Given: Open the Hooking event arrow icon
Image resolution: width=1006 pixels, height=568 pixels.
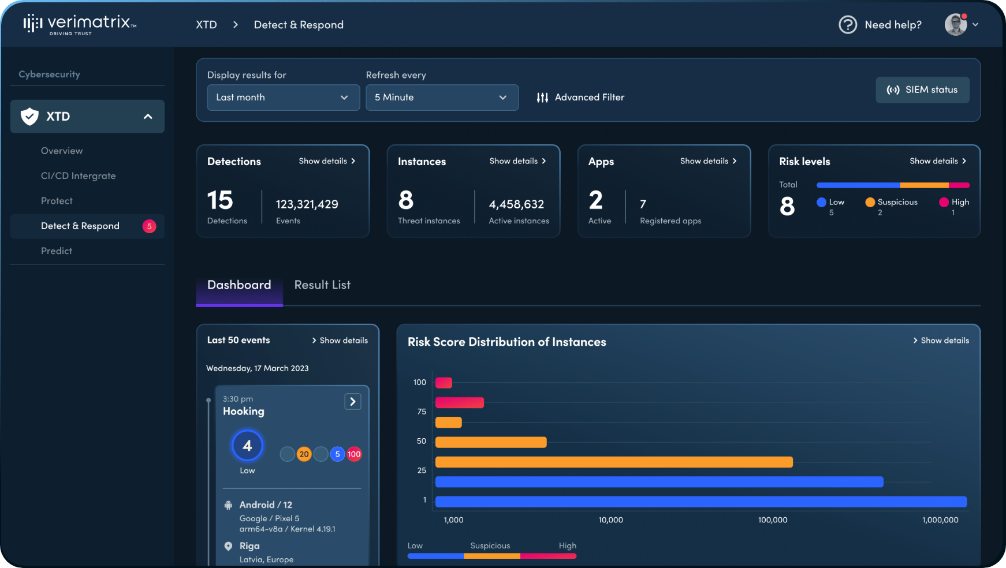Looking at the screenshot, I should click(x=352, y=401).
